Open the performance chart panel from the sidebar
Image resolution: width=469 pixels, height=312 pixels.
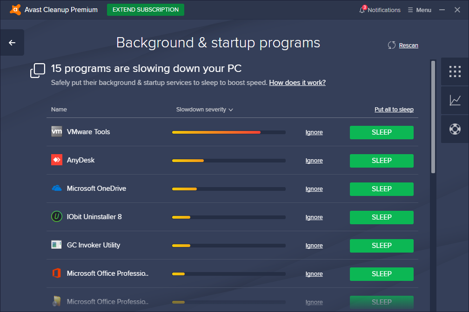(x=455, y=100)
